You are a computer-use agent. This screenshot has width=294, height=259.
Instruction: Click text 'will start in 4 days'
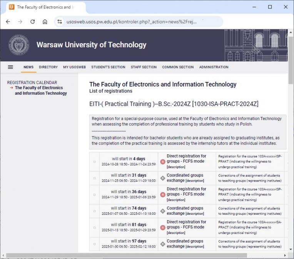(x=129, y=159)
